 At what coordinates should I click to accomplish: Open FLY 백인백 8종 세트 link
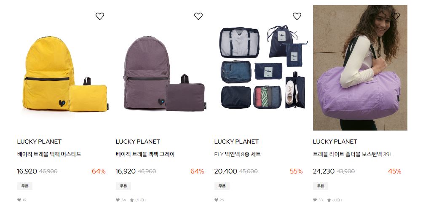coord(237,154)
